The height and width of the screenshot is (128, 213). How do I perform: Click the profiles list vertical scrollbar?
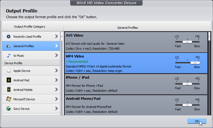tap(209, 36)
